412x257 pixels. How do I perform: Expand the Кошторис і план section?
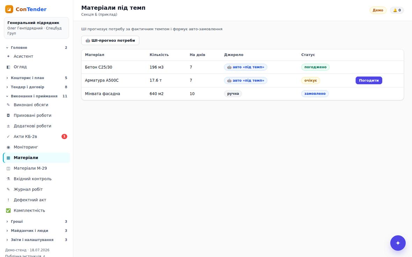tap(37, 78)
